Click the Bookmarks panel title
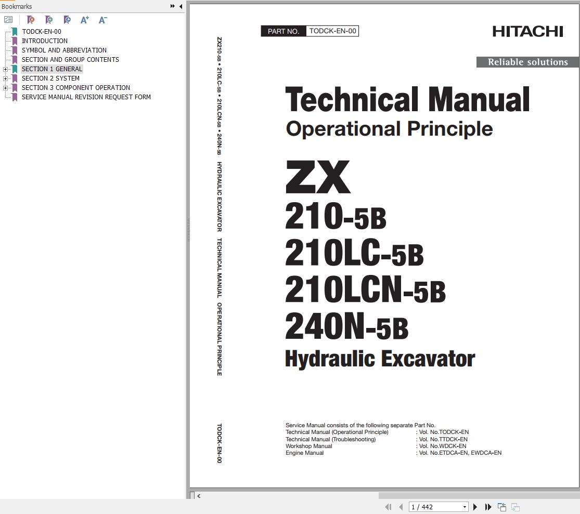The width and height of the screenshot is (580, 514). [17, 6]
